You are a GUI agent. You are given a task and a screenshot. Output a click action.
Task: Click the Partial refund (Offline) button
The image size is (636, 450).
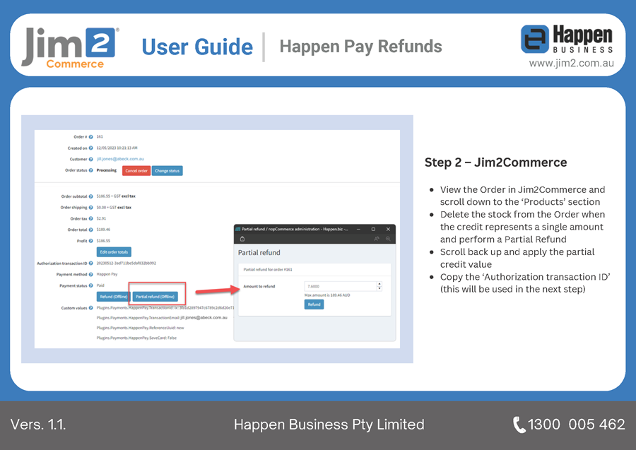click(155, 297)
